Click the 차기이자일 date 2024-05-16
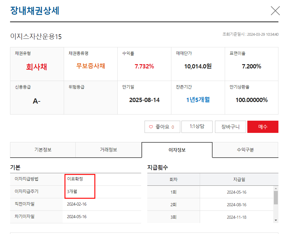The height and width of the screenshot is (234, 283). [77, 217]
